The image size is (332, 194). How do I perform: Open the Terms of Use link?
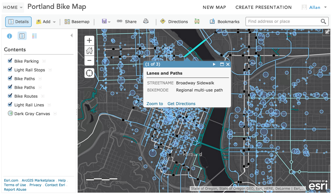click(x=15, y=185)
